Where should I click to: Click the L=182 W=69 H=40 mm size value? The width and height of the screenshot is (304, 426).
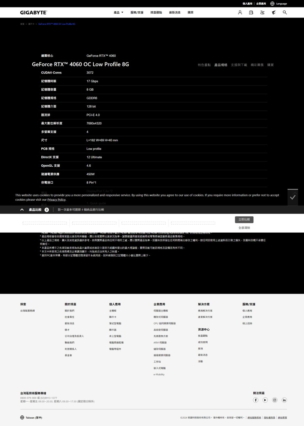point(102,140)
